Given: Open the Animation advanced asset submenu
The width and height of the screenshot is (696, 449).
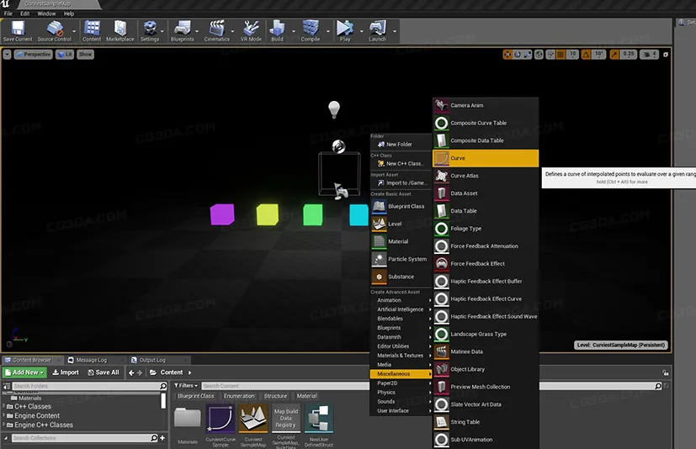Looking at the screenshot, I should [x=401, y=300].
